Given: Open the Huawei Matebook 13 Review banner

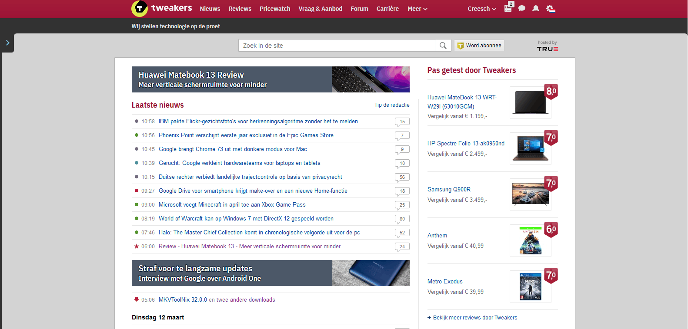Looking at the screenshot, I should click(x=271, y=79).
